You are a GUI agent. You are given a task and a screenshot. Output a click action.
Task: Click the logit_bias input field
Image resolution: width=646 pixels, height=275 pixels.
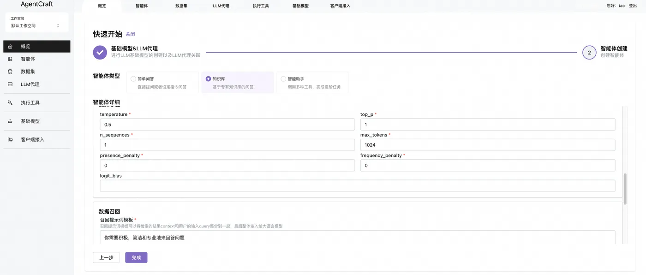(358, 185)
